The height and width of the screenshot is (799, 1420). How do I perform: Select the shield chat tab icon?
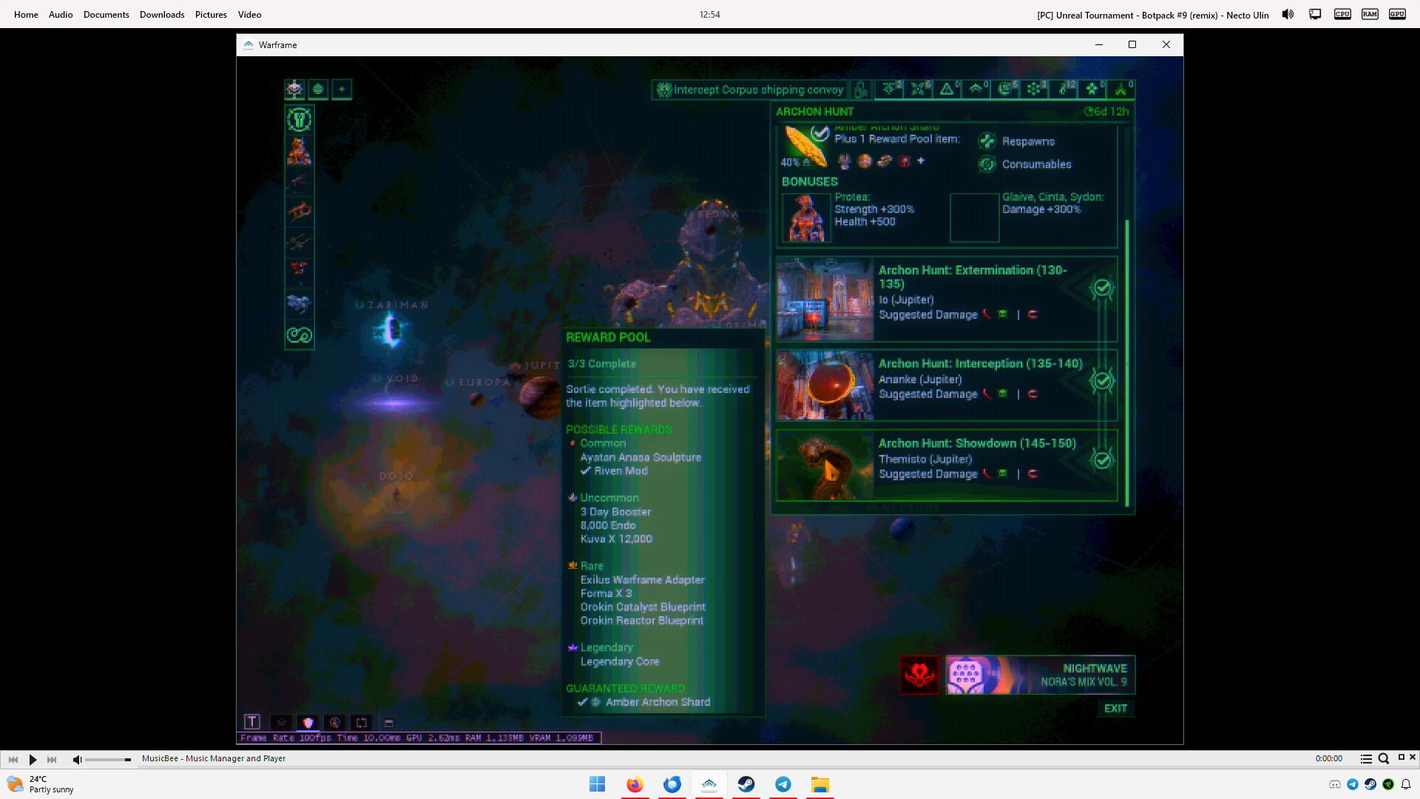click(308, 722)
